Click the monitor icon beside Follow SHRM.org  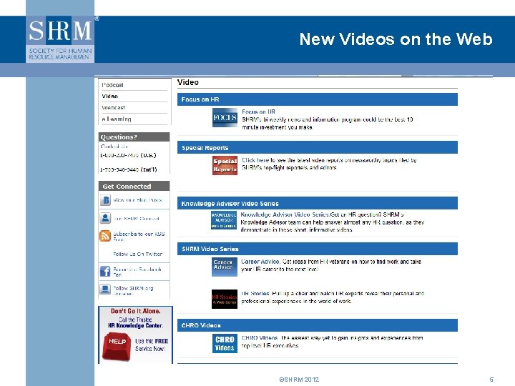click(x=105, y=289)
